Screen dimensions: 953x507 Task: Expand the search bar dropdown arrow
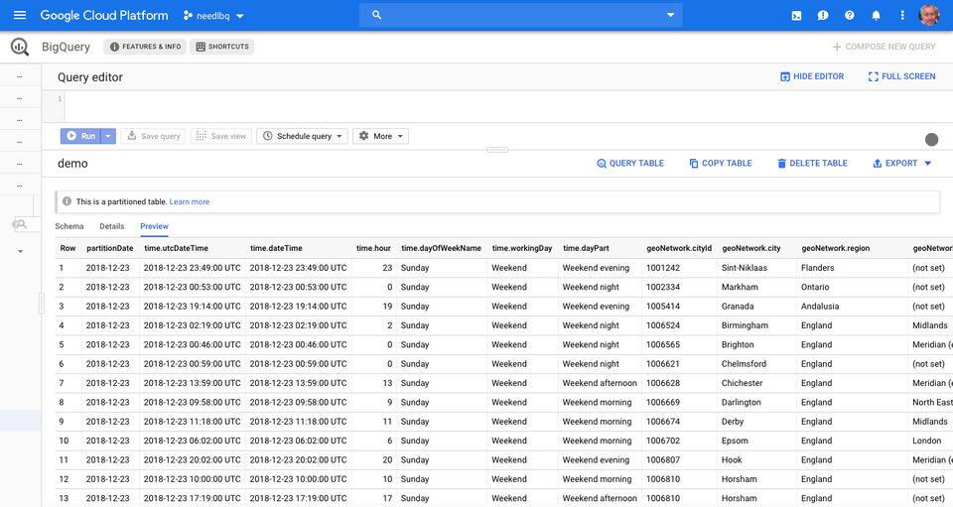click(670, 15)
